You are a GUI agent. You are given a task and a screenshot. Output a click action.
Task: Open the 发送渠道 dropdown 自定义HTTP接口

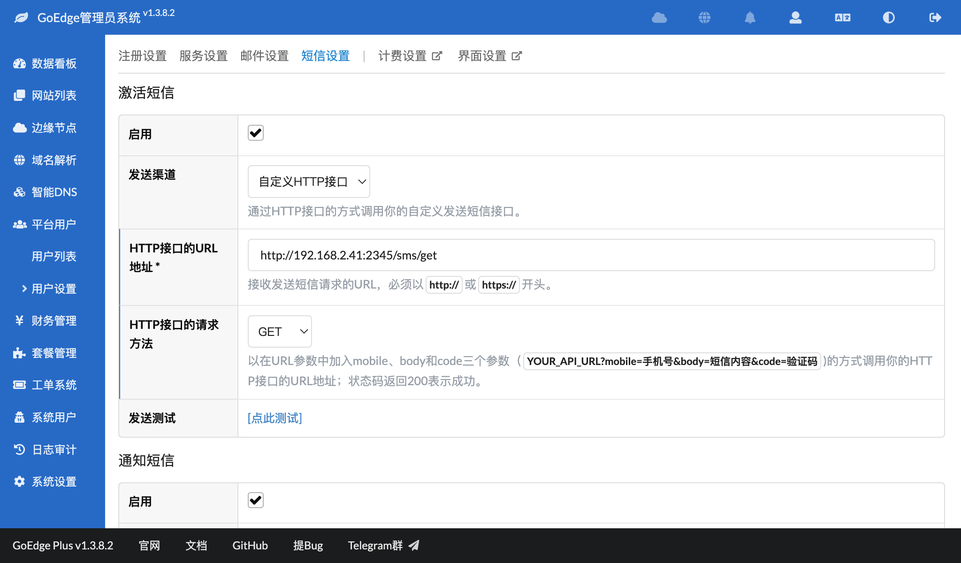(x=309, y=182)
